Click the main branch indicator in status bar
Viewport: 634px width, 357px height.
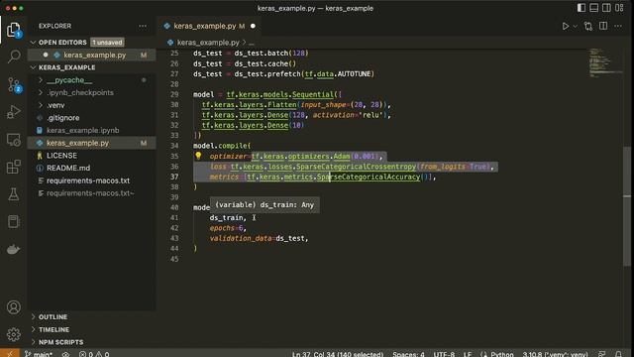tap(39, 354)
